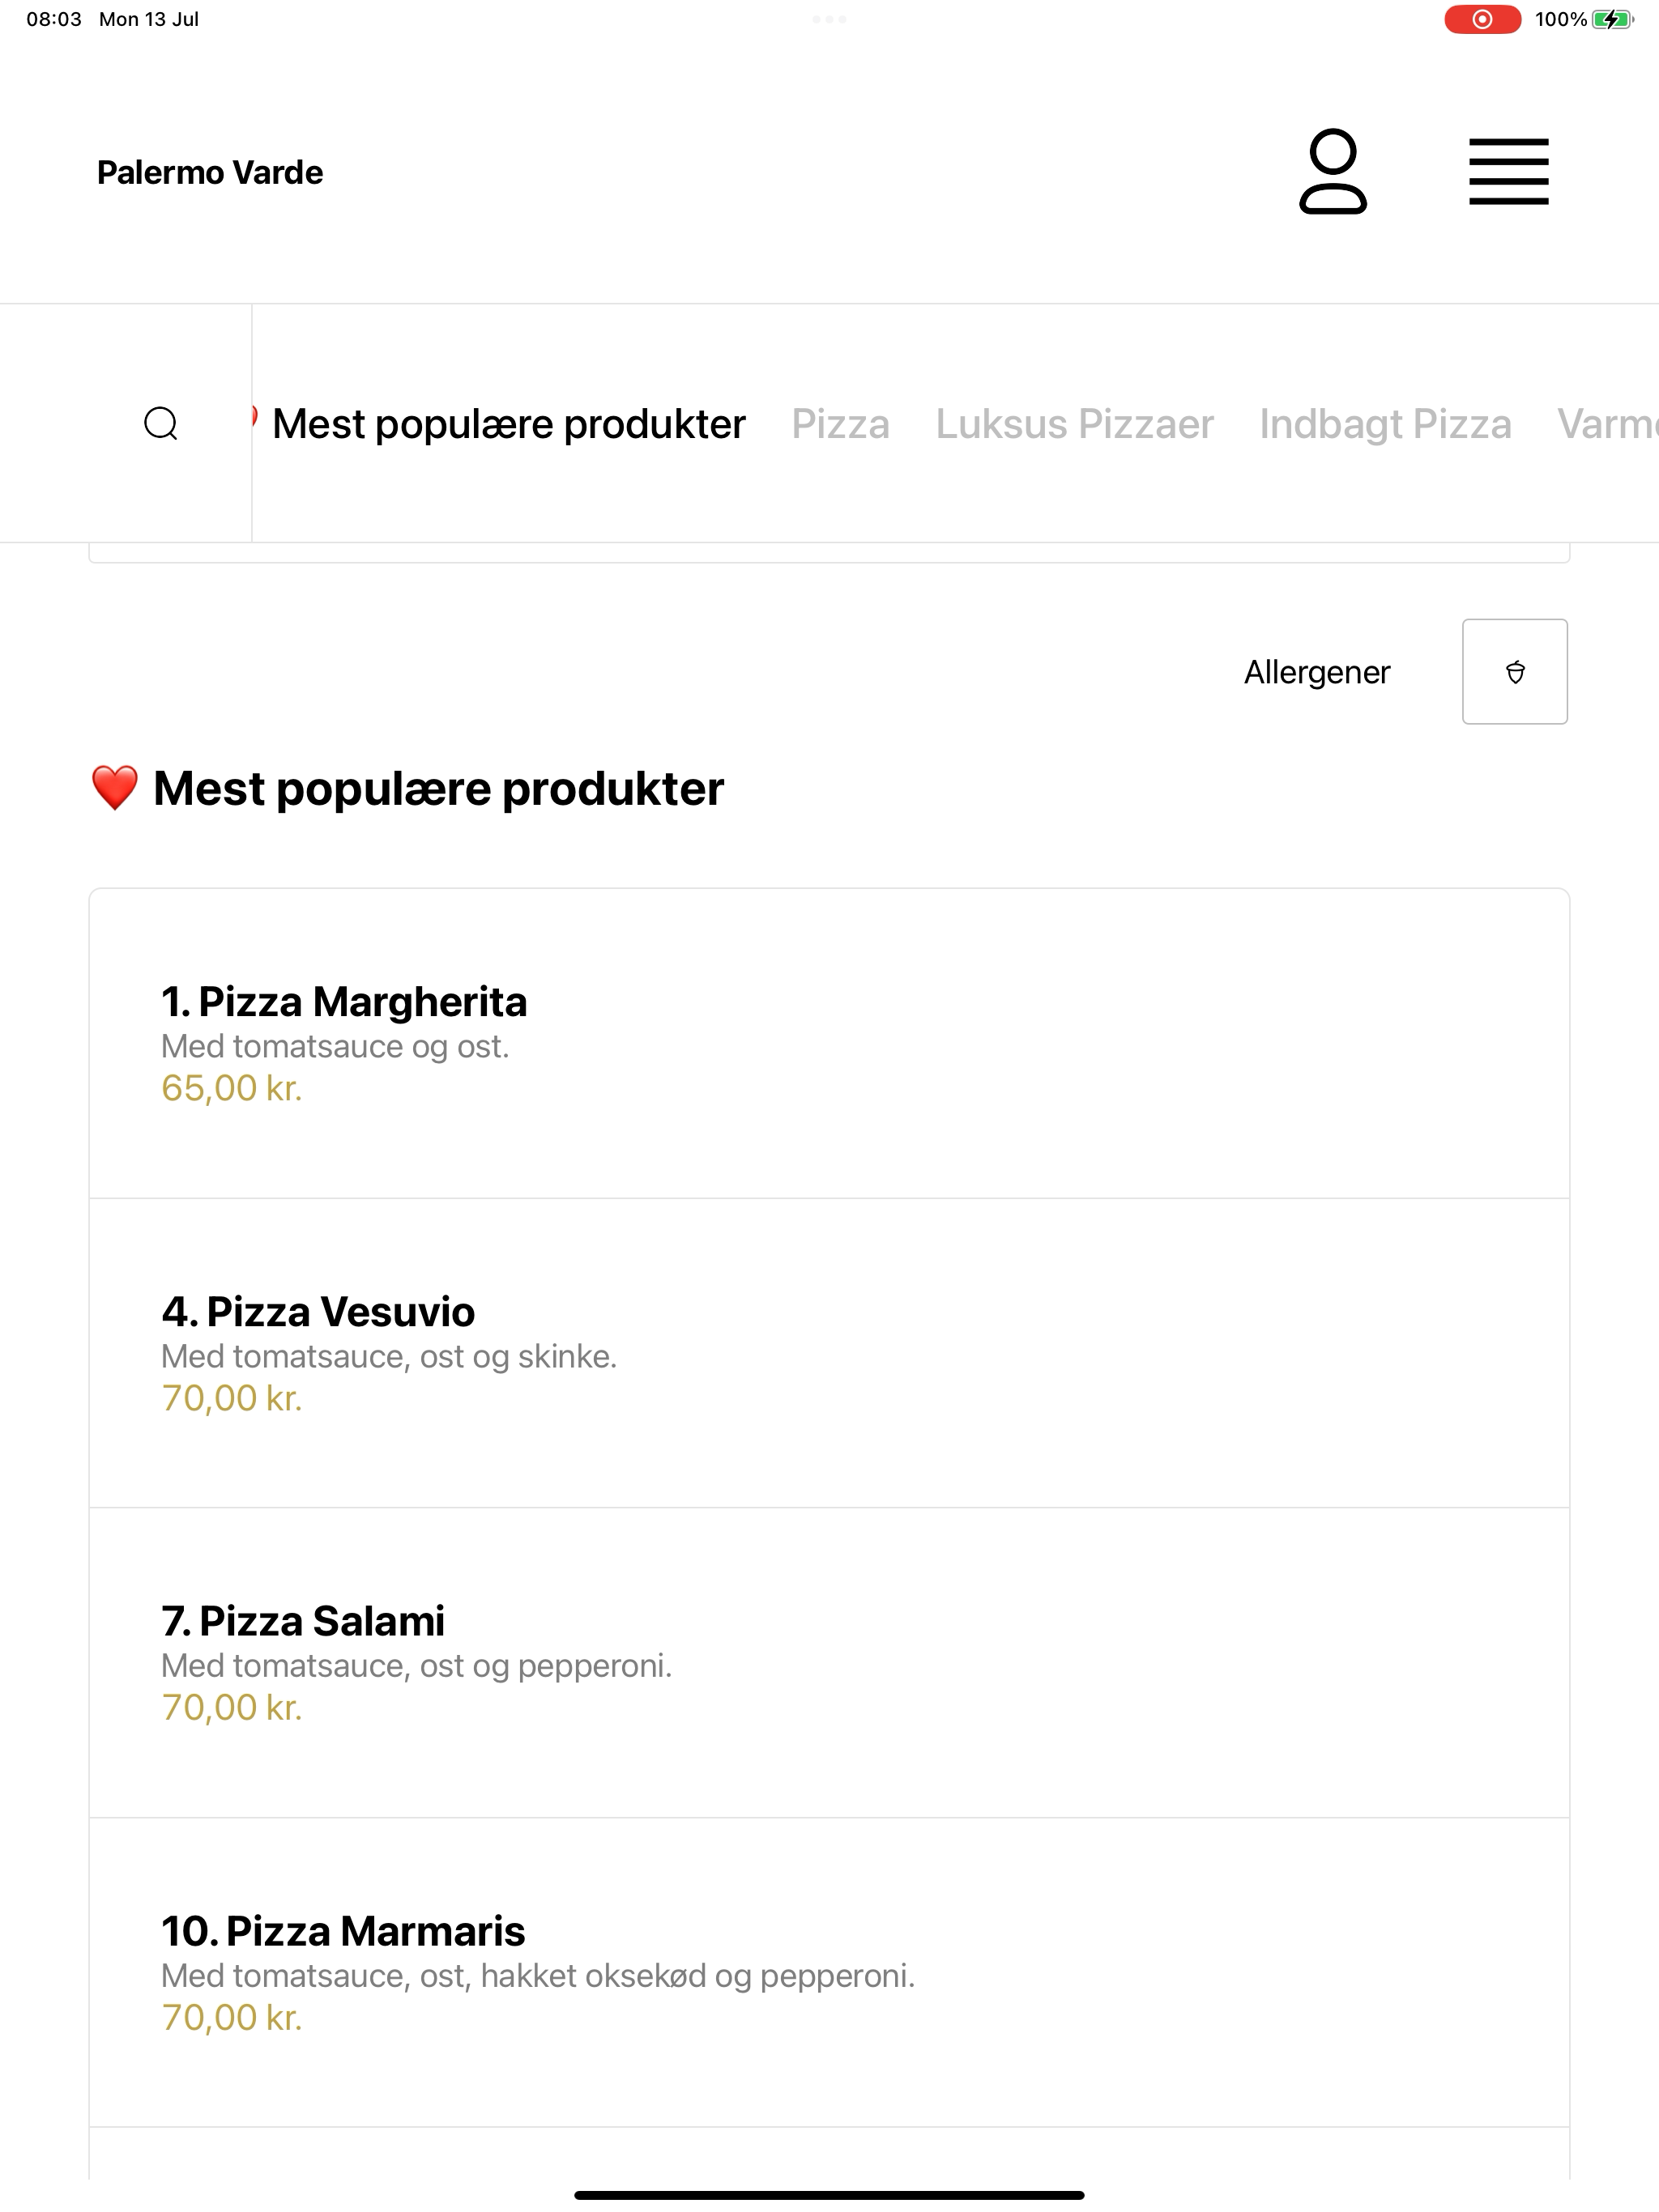The height and width of the screenshot is (2212, 1659).
Task: Select Mest populære produkter tab
Action: [508, 424]
